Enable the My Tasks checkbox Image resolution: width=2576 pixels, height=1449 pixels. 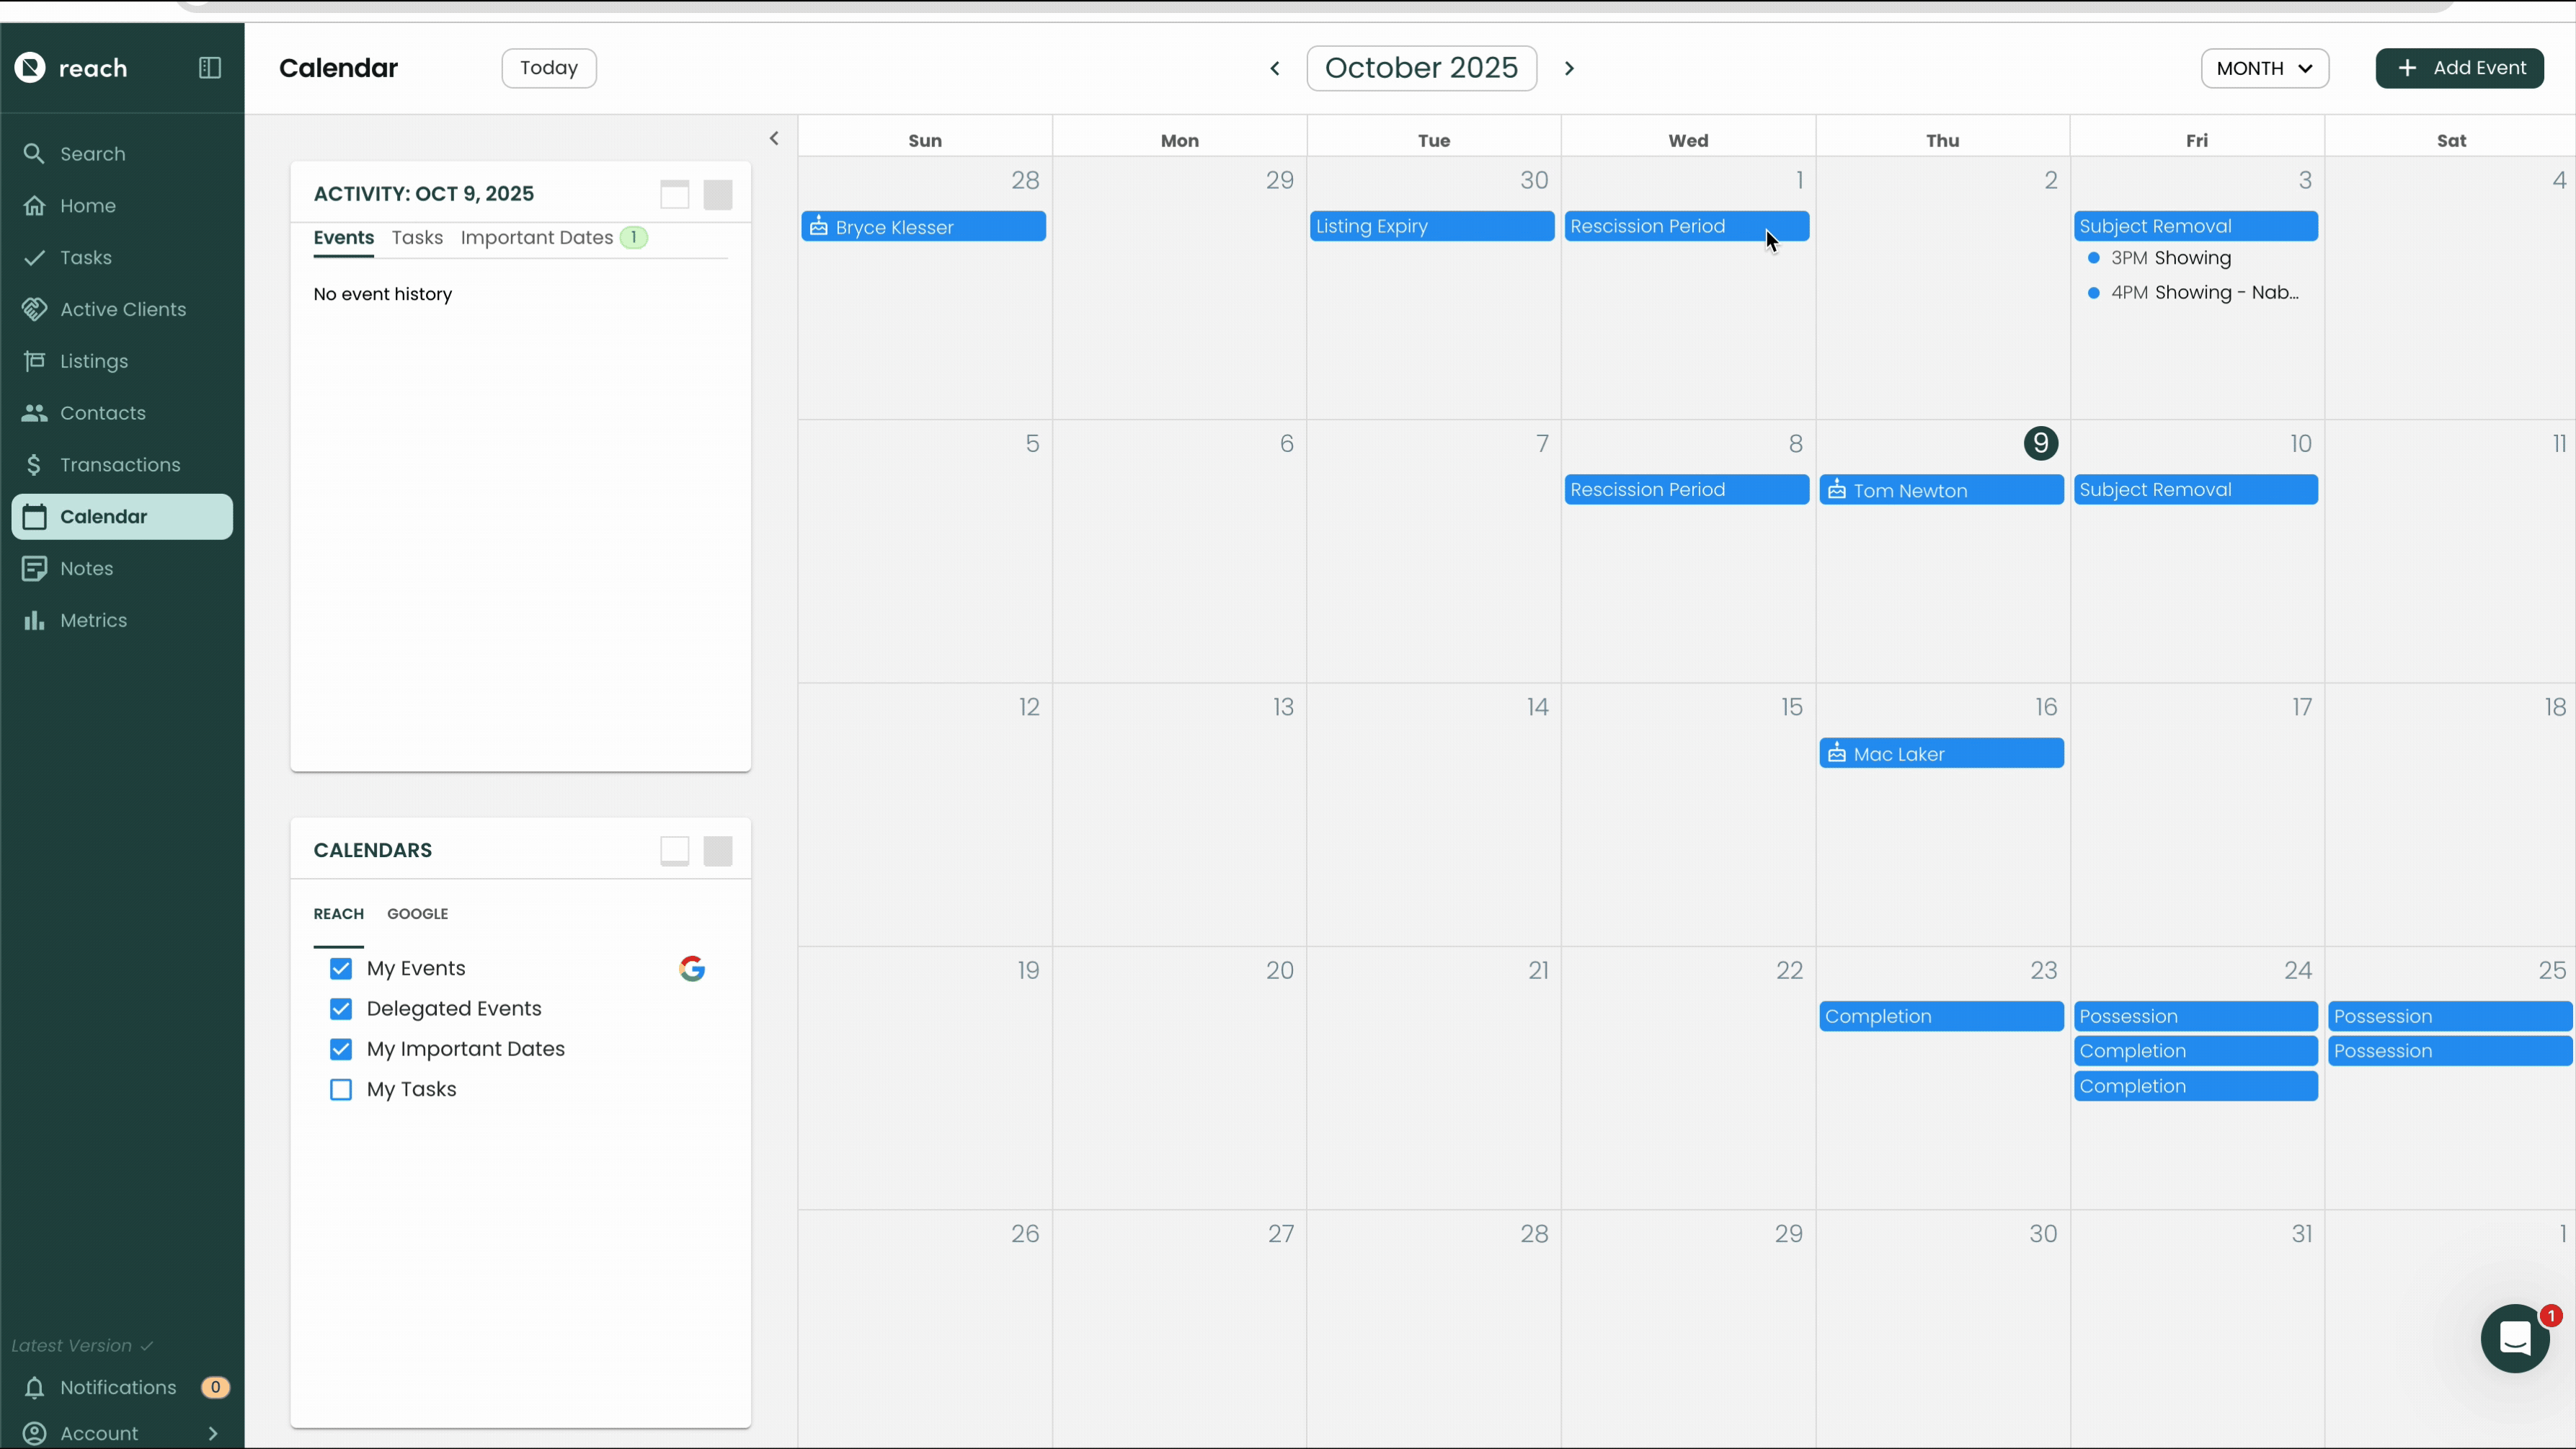point(341,1089)
